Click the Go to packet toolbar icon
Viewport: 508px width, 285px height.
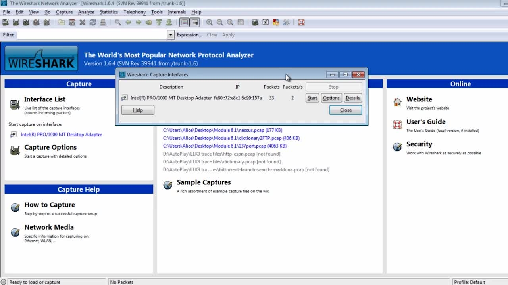[x=149, y=23]
